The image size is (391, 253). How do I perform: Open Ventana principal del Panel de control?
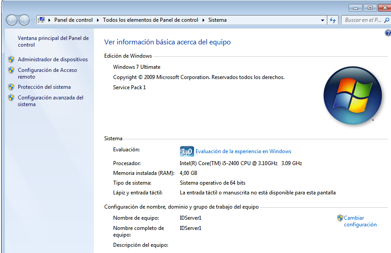pos(53,41)
